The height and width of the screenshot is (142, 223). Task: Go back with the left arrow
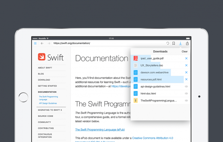click(x=42, y=43)
